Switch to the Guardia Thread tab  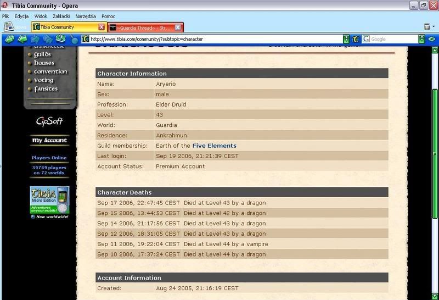(x=145, y=27)
